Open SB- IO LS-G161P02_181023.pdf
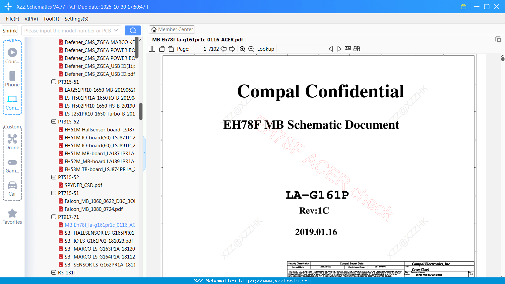Viewport: 505px width, 284px height. 99,241
